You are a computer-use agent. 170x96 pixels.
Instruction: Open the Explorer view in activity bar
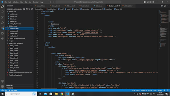click(x=2, y=7)
